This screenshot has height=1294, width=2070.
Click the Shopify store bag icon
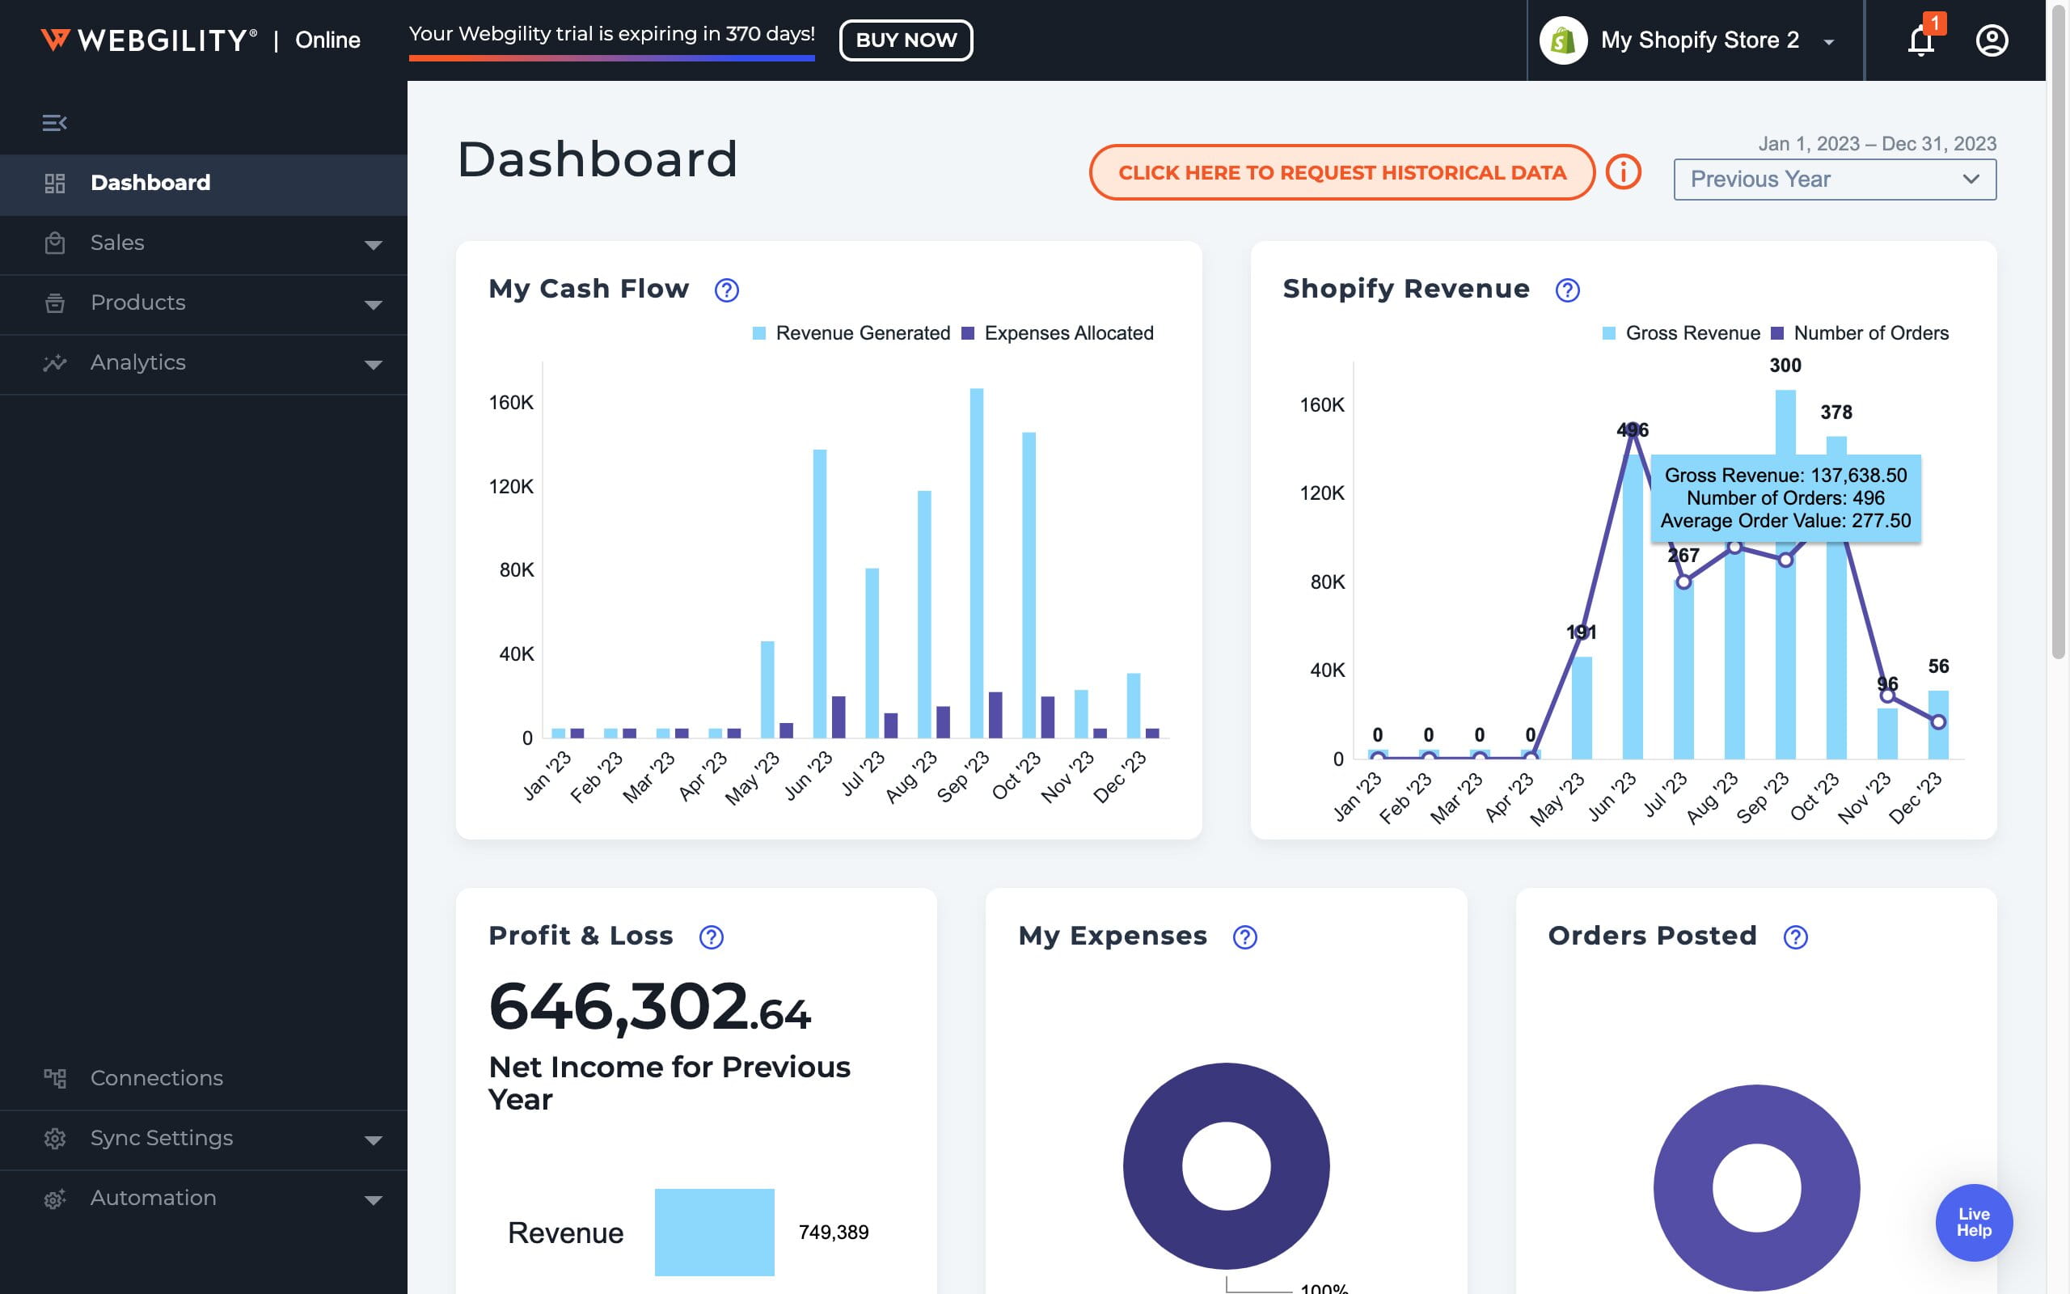click(1564, 40)
